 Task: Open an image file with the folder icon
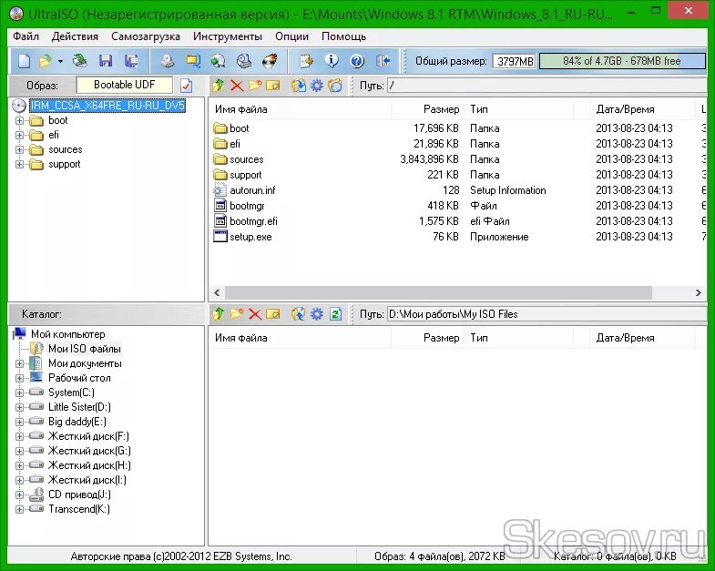tap(46, 61)
